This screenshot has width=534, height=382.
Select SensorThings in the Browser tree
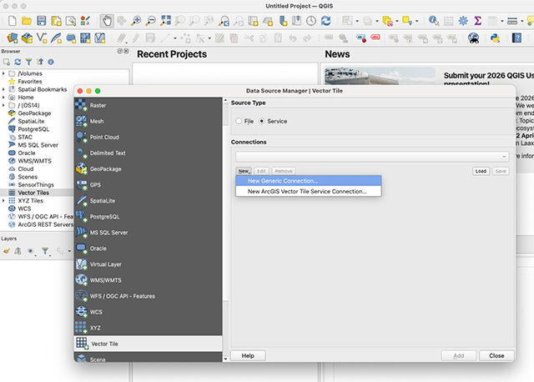[x=36, y=184]
